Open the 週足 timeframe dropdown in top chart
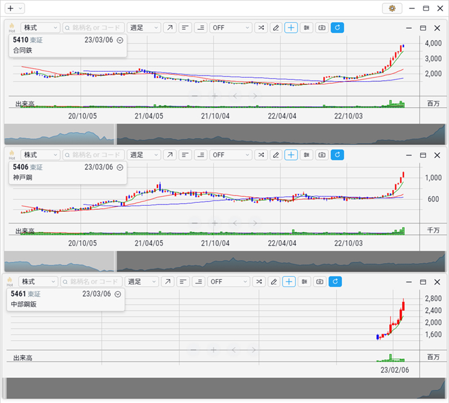Screen dimensions: 449x403 pos(144,28)
